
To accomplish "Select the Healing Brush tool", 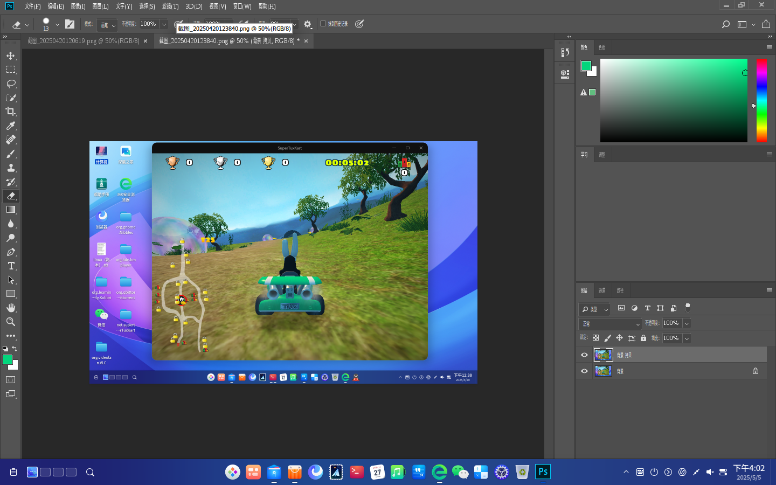I will pyautogui.click(x=11, y=140).
